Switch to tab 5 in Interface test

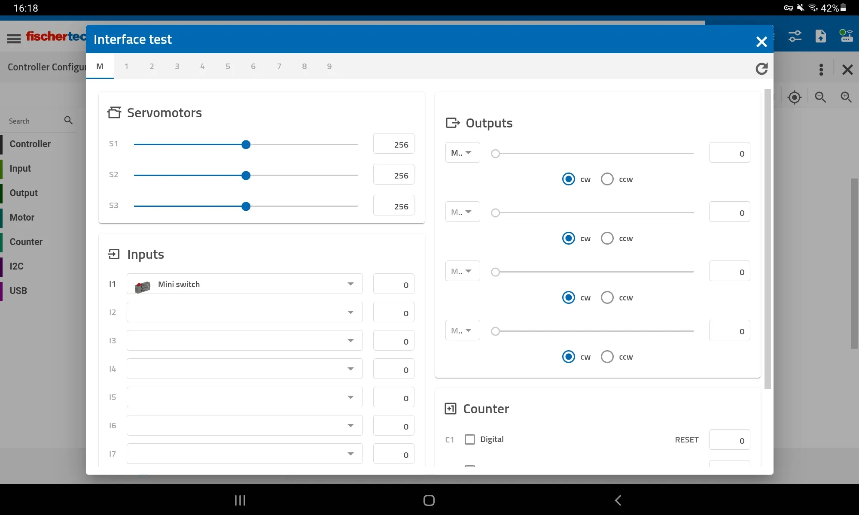(x=228, y=67)
